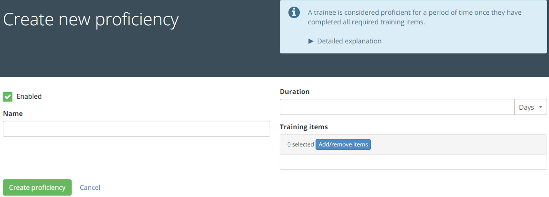Click the empty training items list area
Image resolution: width=549 pixels, height=197 pixels.
click(x=413, y=162)
